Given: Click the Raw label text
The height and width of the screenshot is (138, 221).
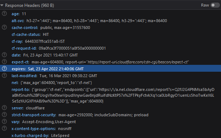Looking at the screenshot, I should [x=205, y=5].
